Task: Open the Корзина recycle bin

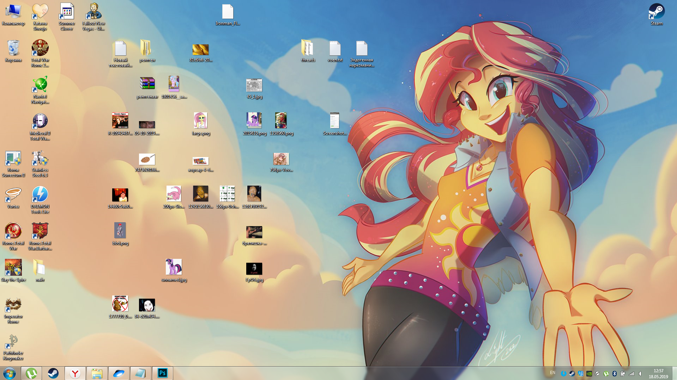Action: click(x=13, y=51)
